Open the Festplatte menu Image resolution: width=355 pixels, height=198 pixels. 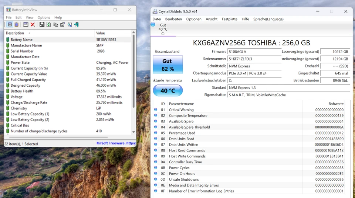click(x=230, y=19)
